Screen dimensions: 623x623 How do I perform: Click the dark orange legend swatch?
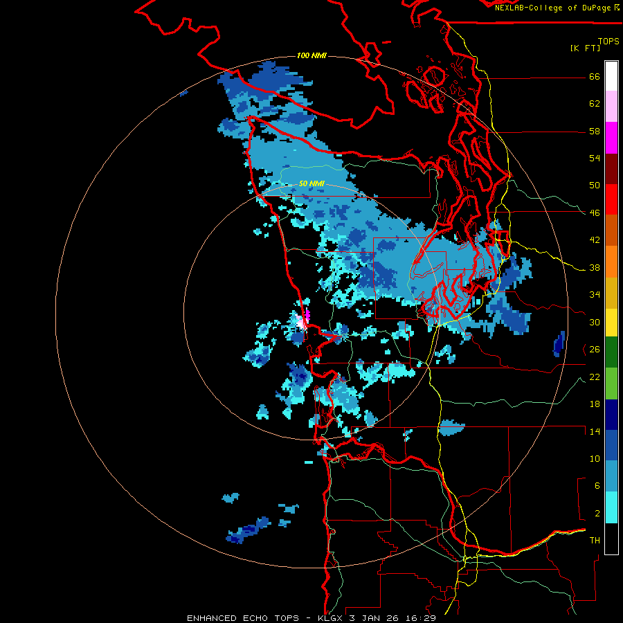(x=611, y=231)
